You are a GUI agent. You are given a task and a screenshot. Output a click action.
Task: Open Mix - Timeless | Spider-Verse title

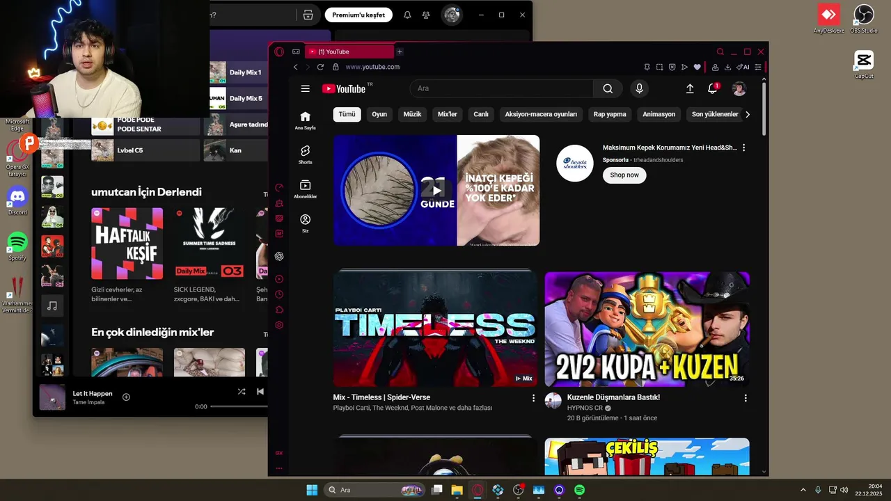(x=381, y=397)
